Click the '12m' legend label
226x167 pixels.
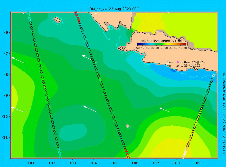pos(170,62)
